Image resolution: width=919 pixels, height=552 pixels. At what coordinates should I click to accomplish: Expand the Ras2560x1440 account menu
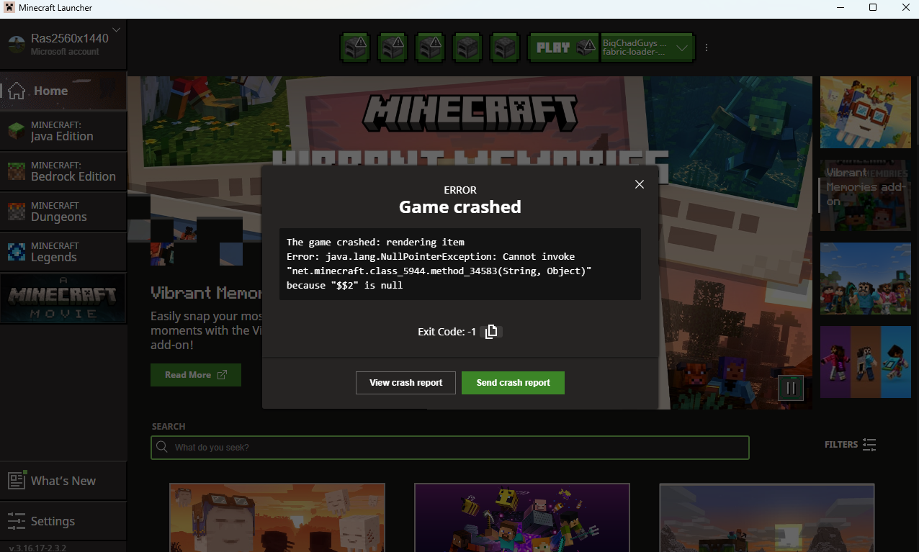point(116,30)
